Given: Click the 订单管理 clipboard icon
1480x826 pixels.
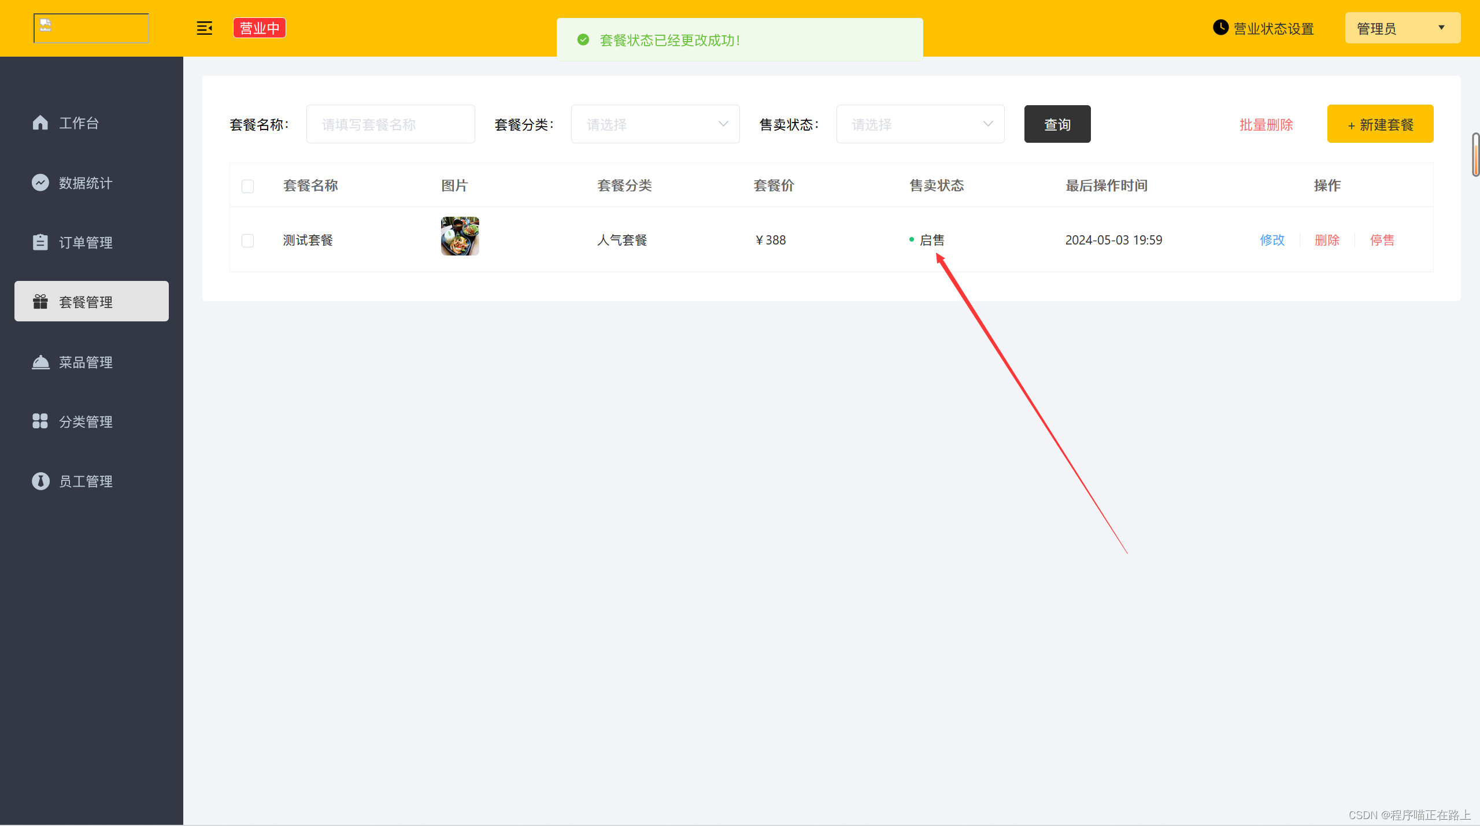Looking at the screenshot, I should (40, 242).
